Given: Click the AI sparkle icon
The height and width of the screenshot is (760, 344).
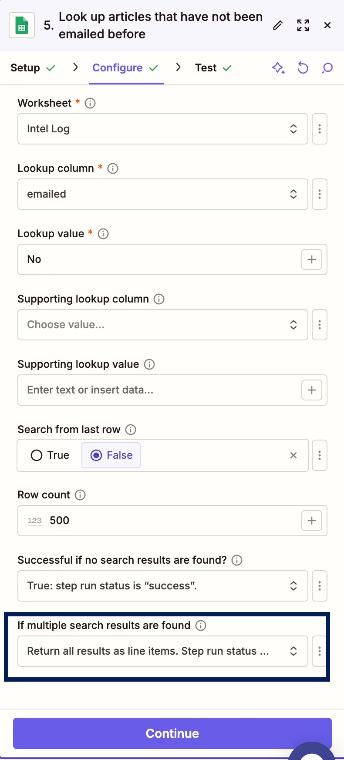Looking at the screenshot, I should (278, 68).
